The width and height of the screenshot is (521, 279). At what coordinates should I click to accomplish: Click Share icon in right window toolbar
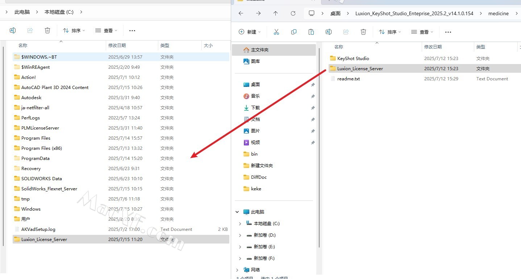pos(346,32)
